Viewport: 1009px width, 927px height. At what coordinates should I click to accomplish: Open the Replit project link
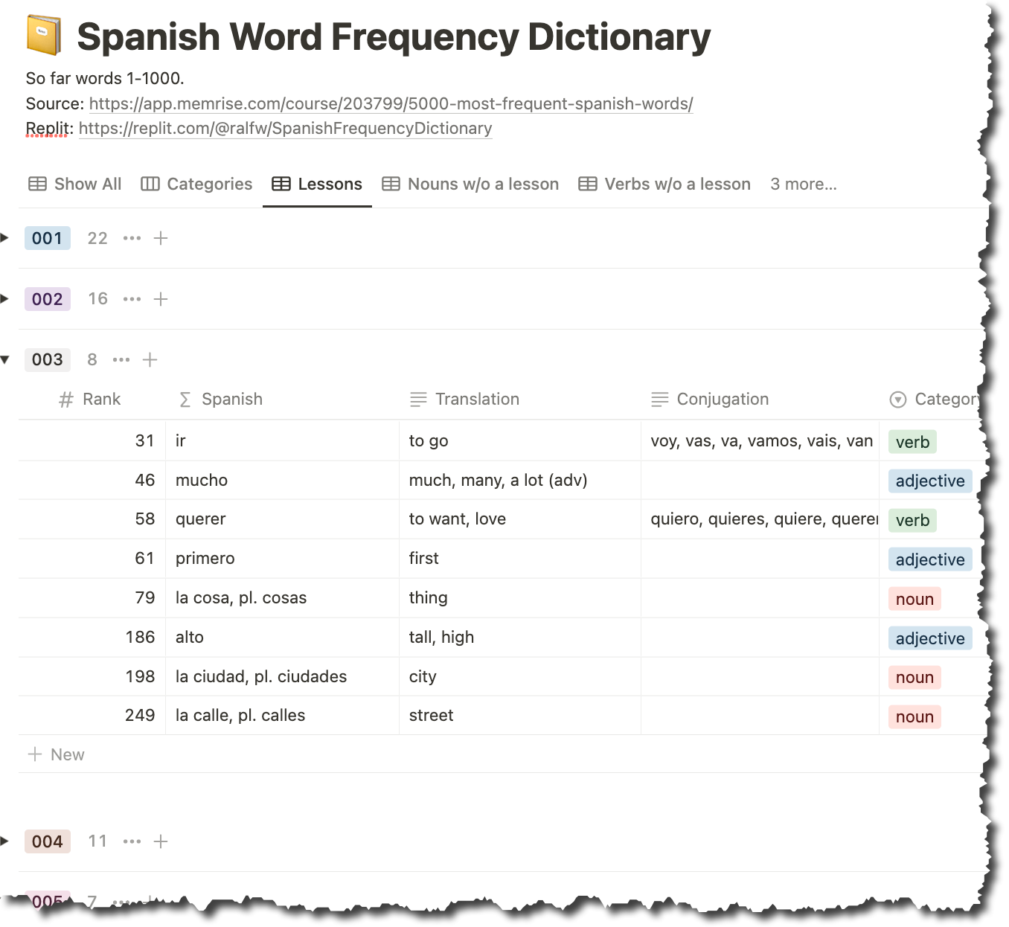(x=286, y=129)
